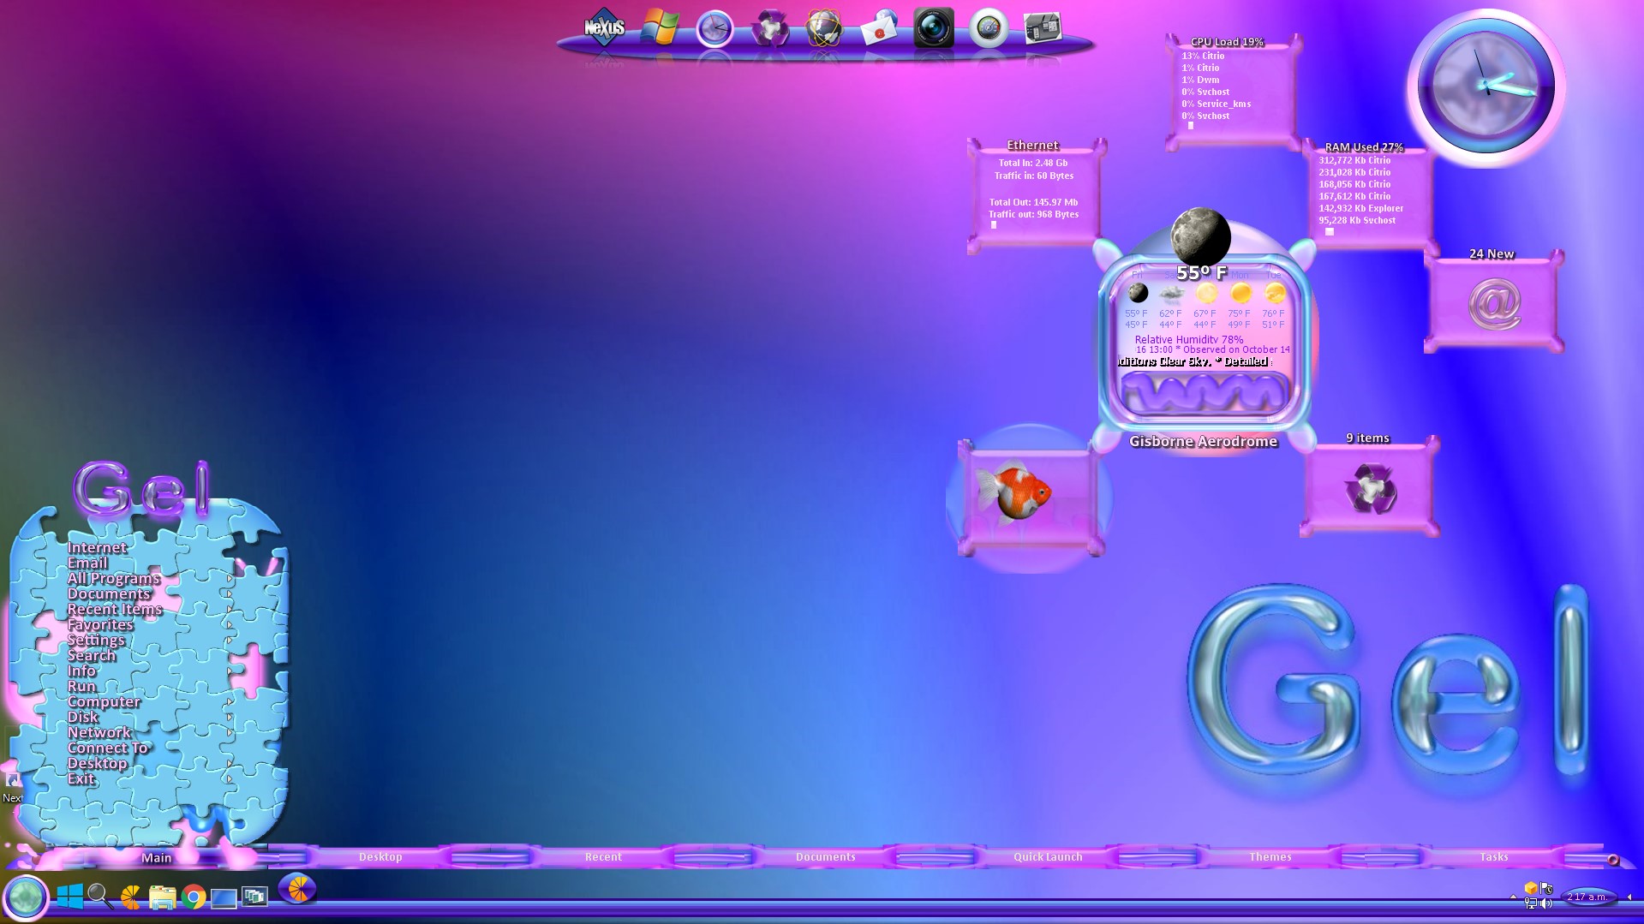Click the round green start orb
1644x924 pixels.
(x=26, y=897)
